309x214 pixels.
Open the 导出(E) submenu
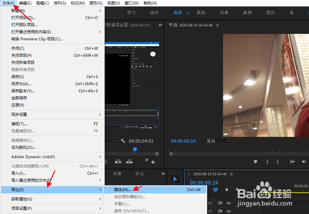pyautogui.click(x=52, y=190)
